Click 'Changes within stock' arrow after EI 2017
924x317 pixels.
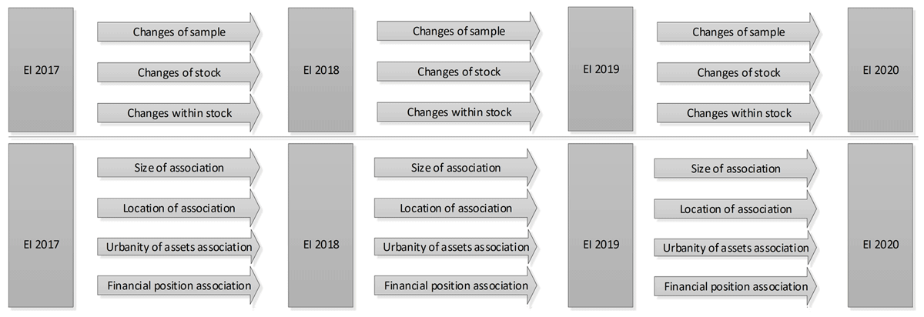point(179,114)
